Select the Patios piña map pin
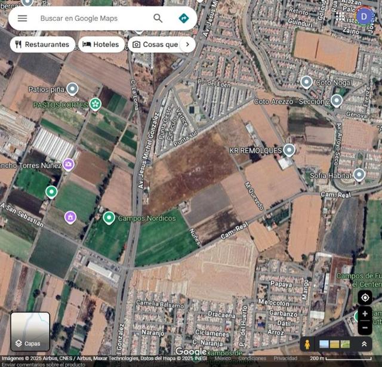 (x=72, y=89)
